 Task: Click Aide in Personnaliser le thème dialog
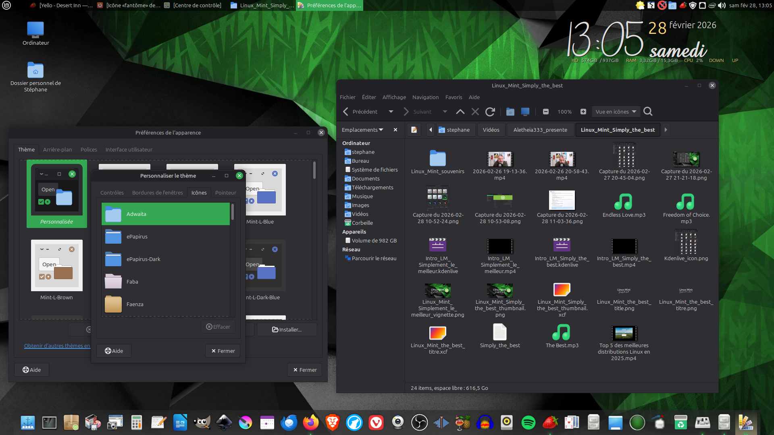coord(114,351)
